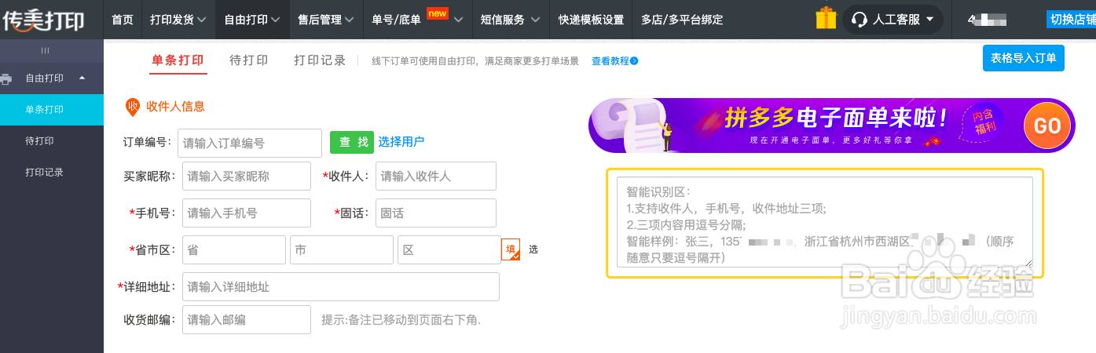Open the 人工客服 headset dropdown
1096x353 pixels.
coord(893,20)
